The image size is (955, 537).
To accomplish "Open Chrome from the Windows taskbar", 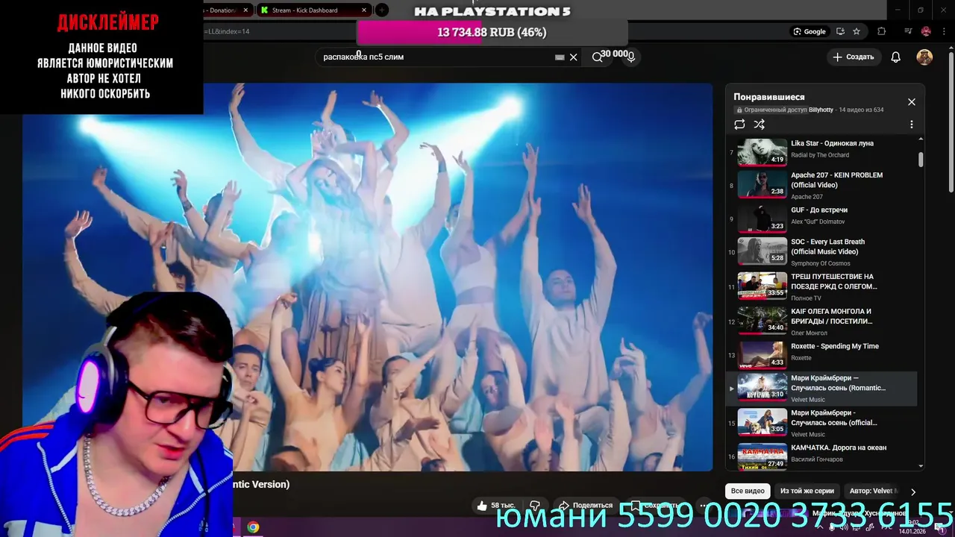I will tap(253, 527).
